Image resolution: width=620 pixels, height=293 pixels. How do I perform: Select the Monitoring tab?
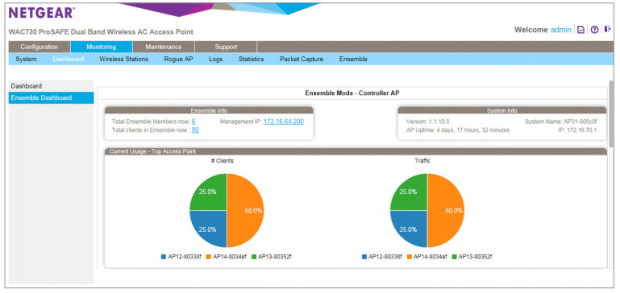click(x=102, y=47)
